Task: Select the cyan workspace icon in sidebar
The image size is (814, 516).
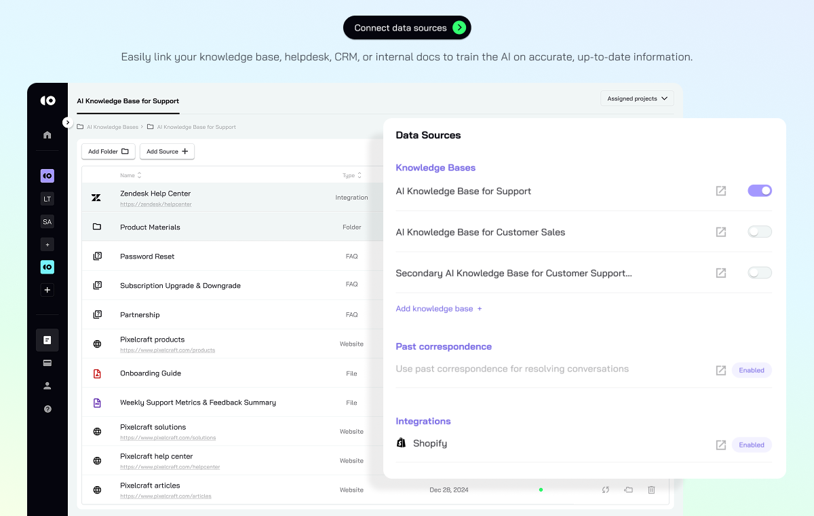Action: point(47,267)
